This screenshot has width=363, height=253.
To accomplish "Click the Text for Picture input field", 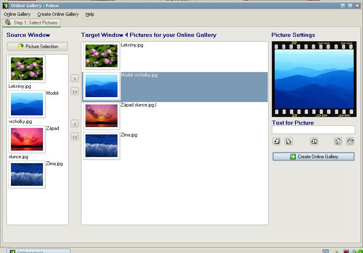I will [x=314, y=130].
